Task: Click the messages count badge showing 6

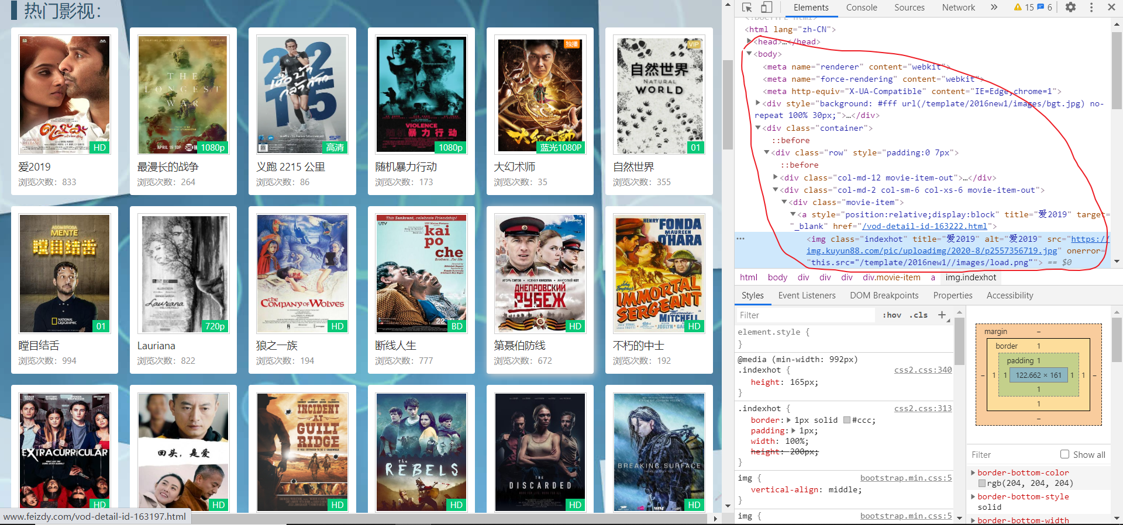Action: tap(1045, 8)
